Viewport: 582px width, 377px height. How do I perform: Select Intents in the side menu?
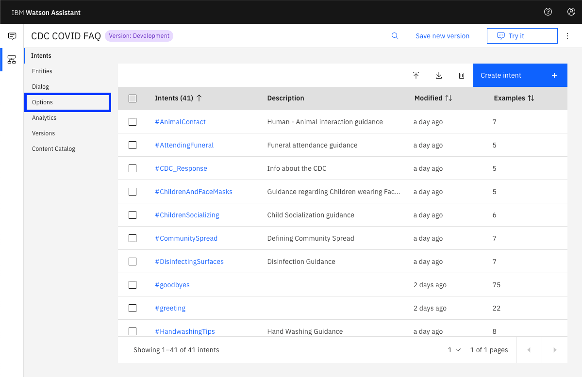[x=41, y=56]
